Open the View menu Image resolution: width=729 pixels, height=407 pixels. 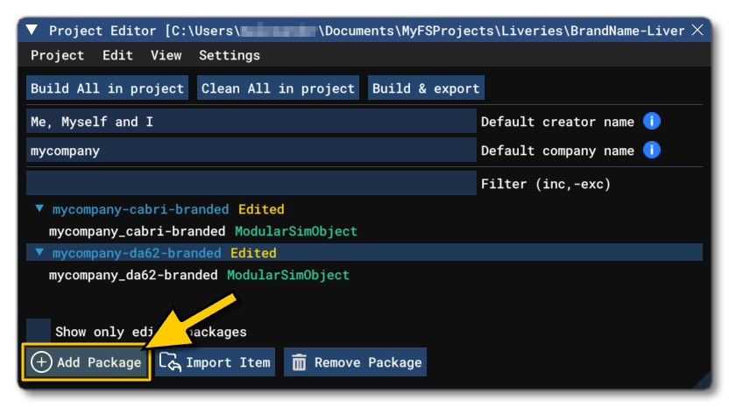pos(166,55)
